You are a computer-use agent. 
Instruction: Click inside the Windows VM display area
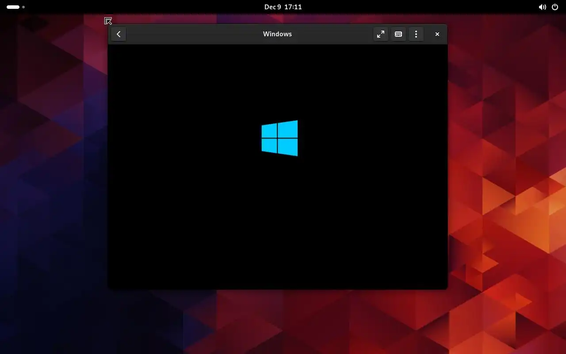tap(278, 167)
